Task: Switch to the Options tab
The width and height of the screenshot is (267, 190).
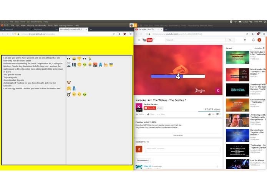Action: click(x=44, y=30)
